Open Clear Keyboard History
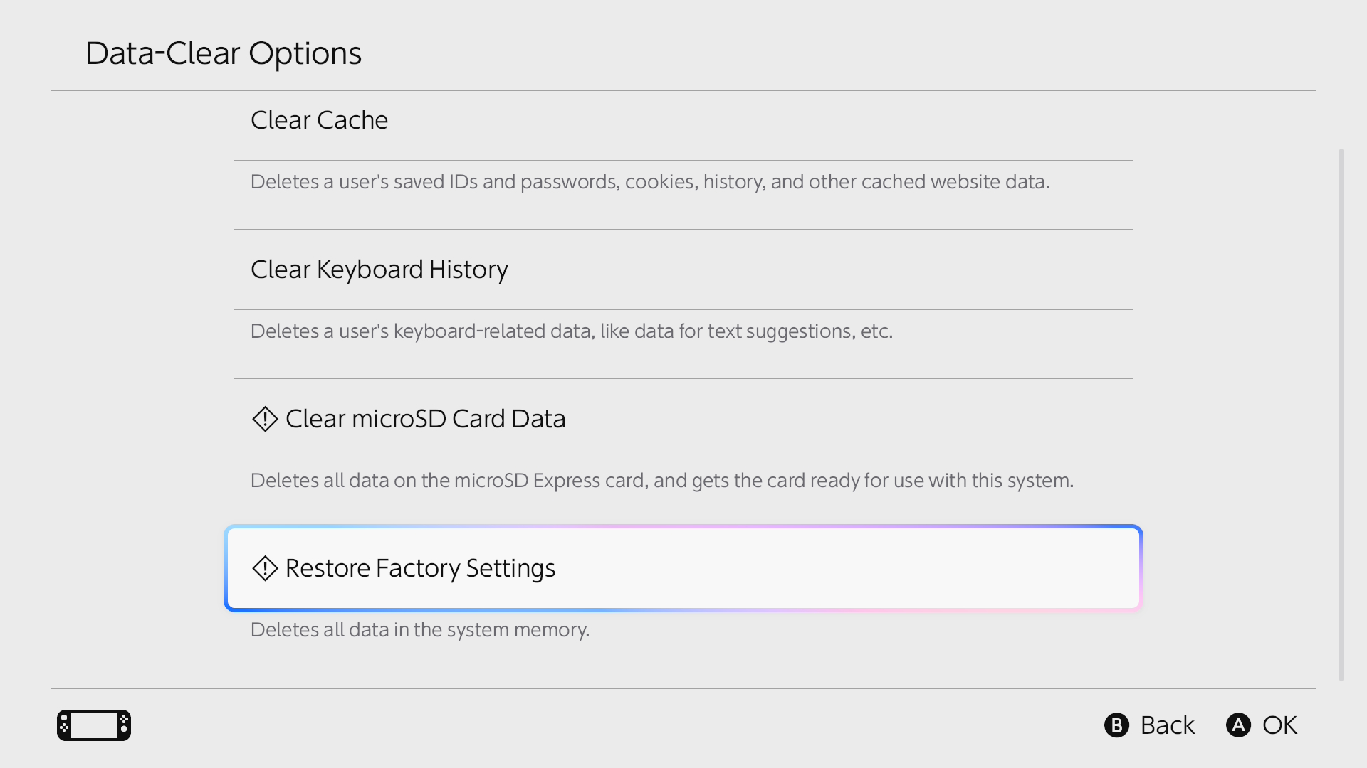The width and height of the screenshot is (1367, 768). coord(379,270)
